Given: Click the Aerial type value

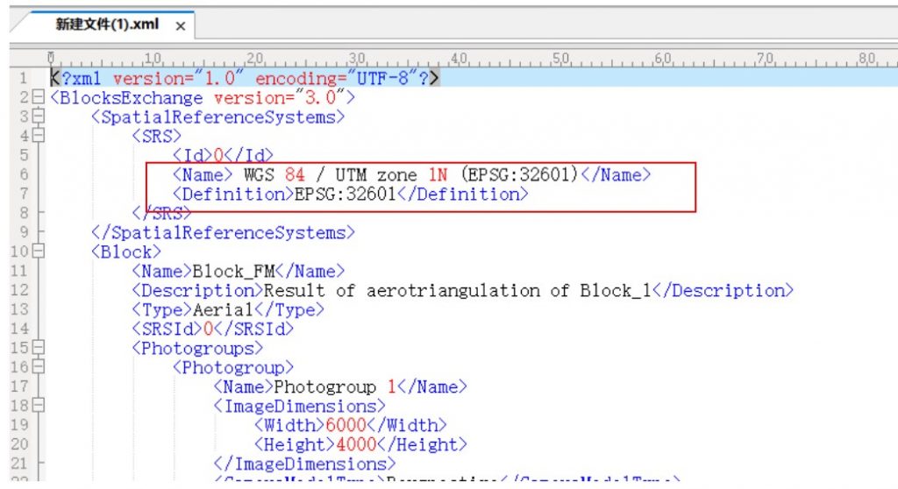Looking at the screenshot, I should (x=224, y=309).
